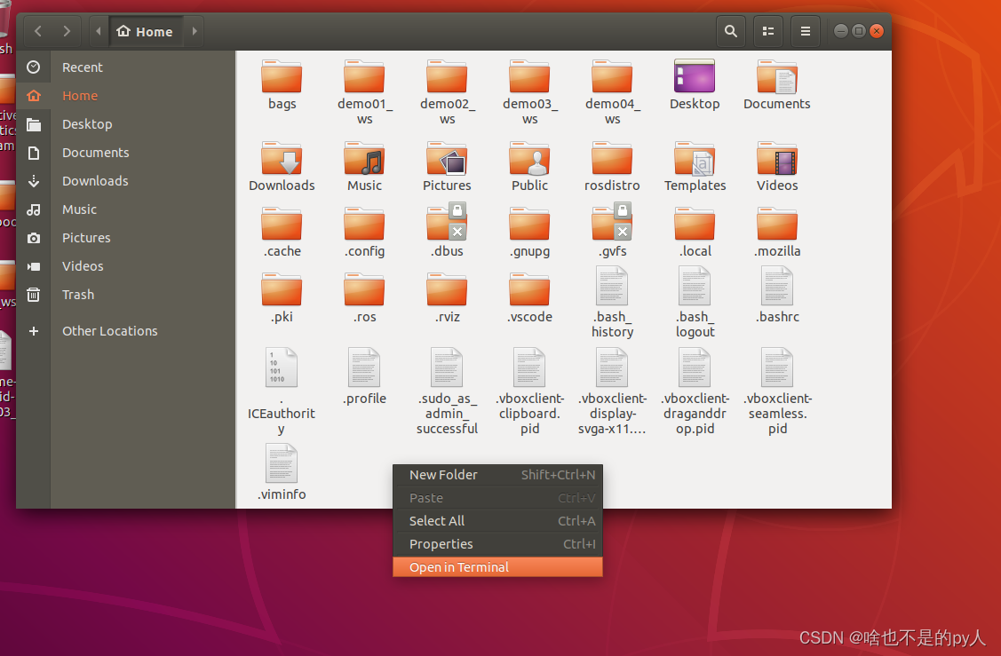
Task: Select the demo01_ws folder
Action: (x=364, y=92)
